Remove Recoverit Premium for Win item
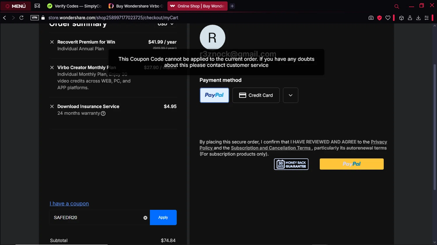This screenshot has height=245, width=437. click(52, 42)
